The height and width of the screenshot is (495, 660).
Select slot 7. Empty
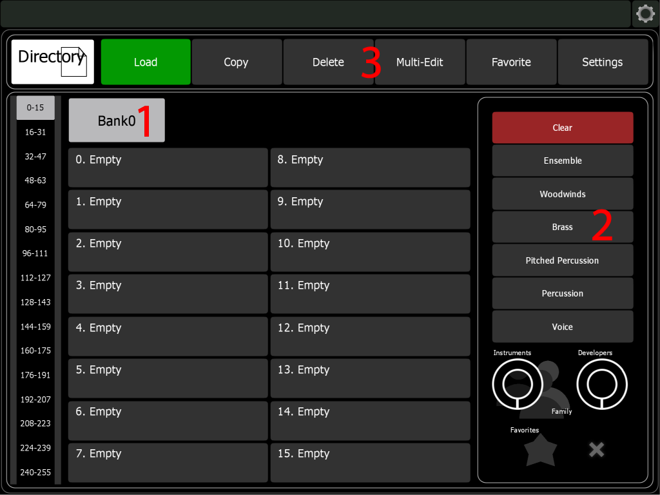pos(168,463)
